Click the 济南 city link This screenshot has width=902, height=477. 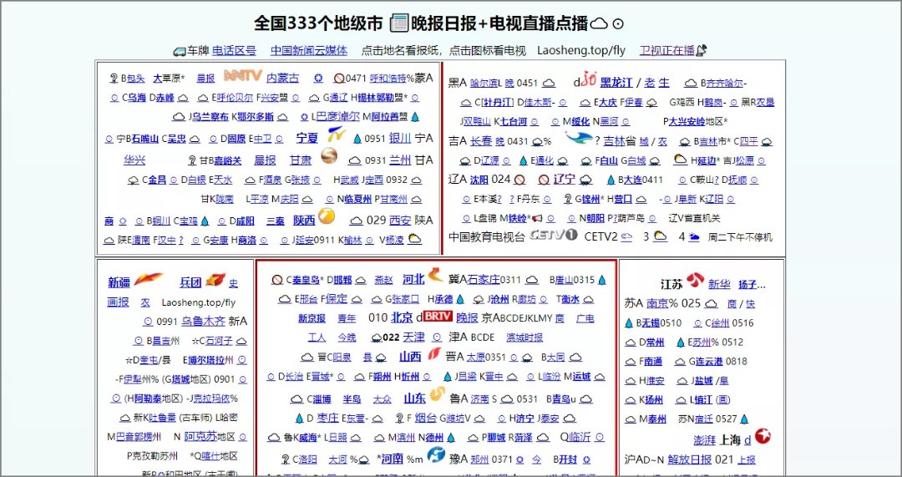click(479, 398)
